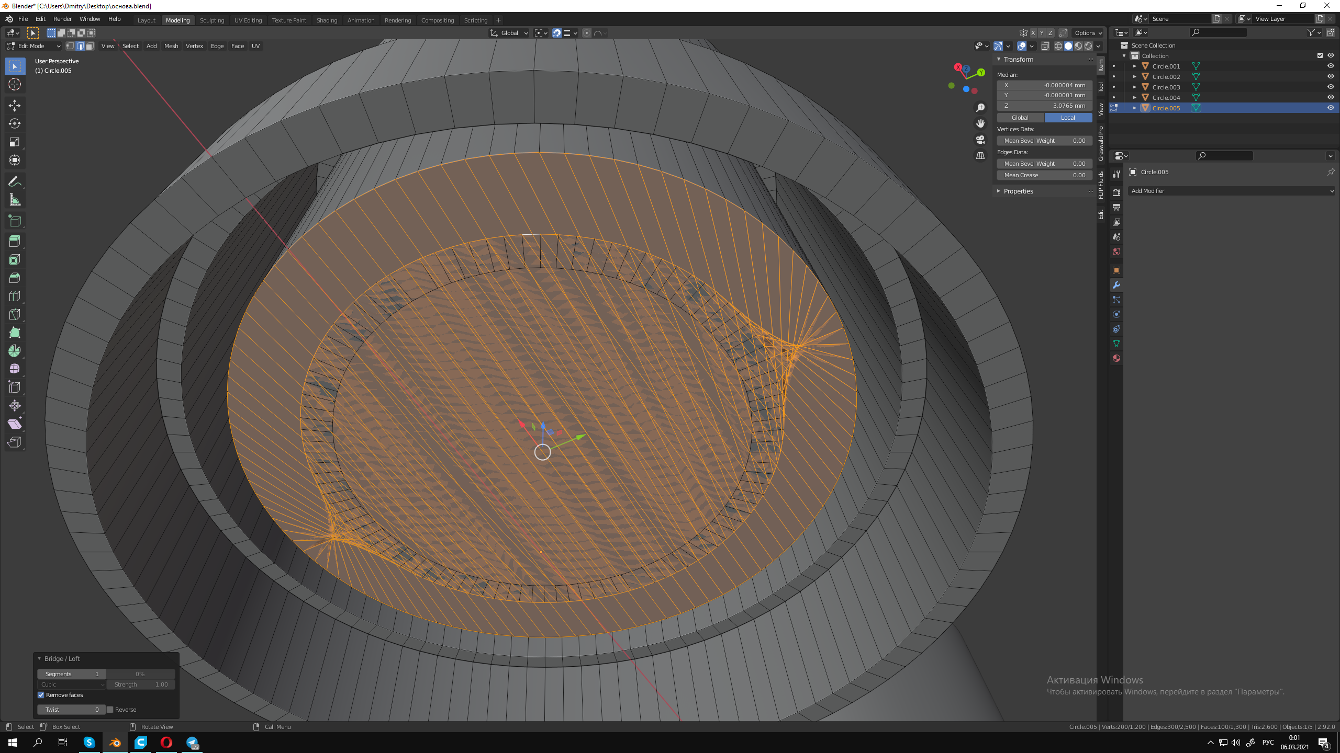This screenshot has width=1340, height=753.
Task: Select the Smooth tool
Action: tap(15, 369)
